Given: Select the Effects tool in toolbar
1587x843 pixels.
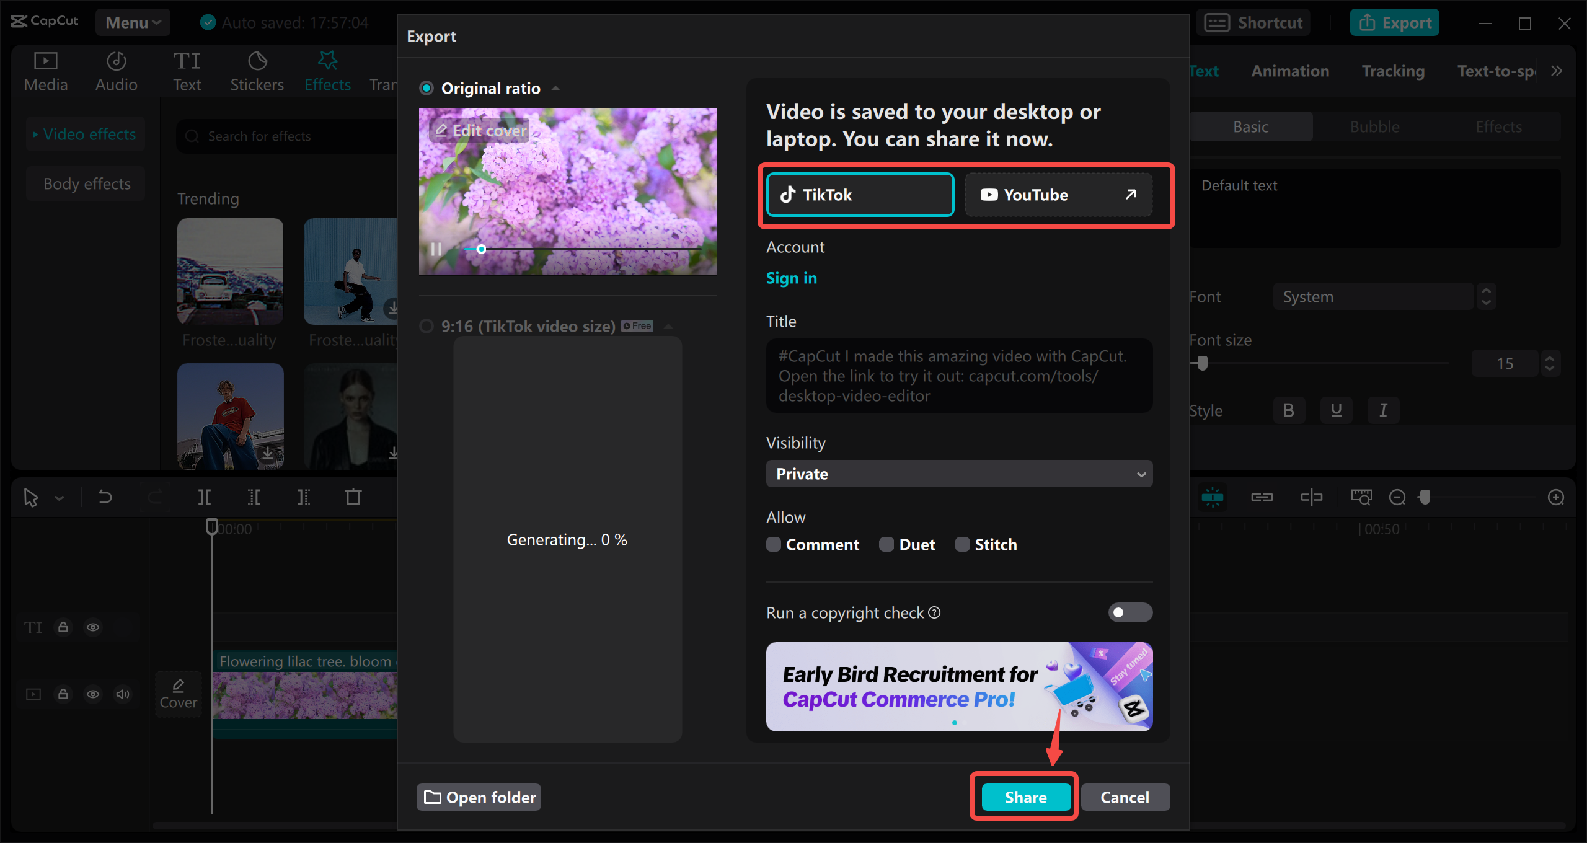Looking at the screenshot, I should pyautogui.click(x=327, y=69).
